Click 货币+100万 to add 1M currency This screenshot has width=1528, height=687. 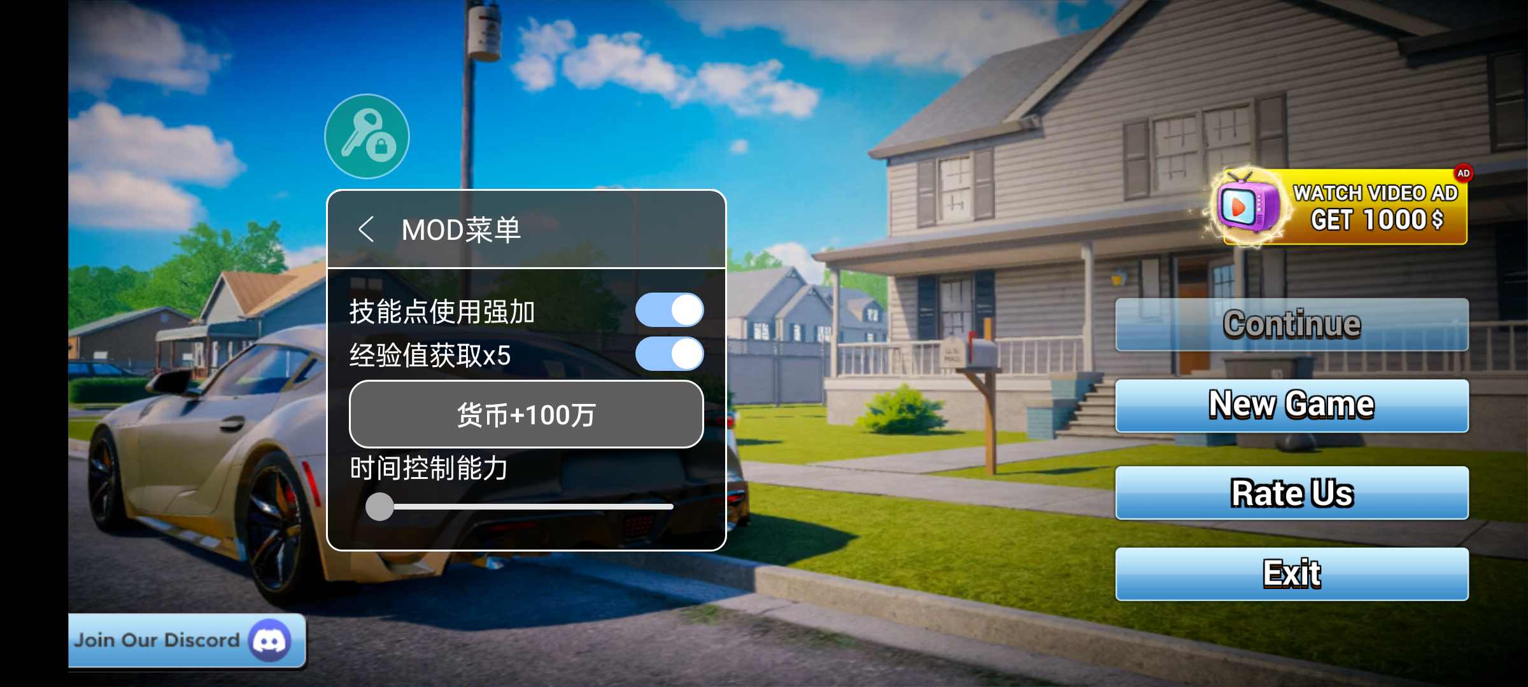click(x=527, y=413)
